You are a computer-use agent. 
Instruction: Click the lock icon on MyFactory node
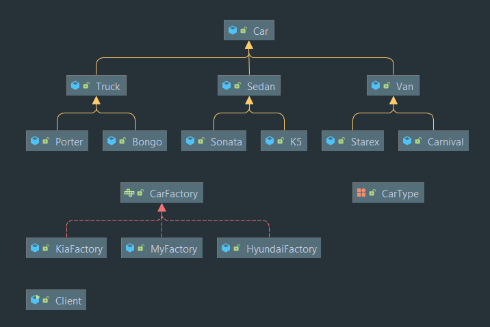coord(141,248)
